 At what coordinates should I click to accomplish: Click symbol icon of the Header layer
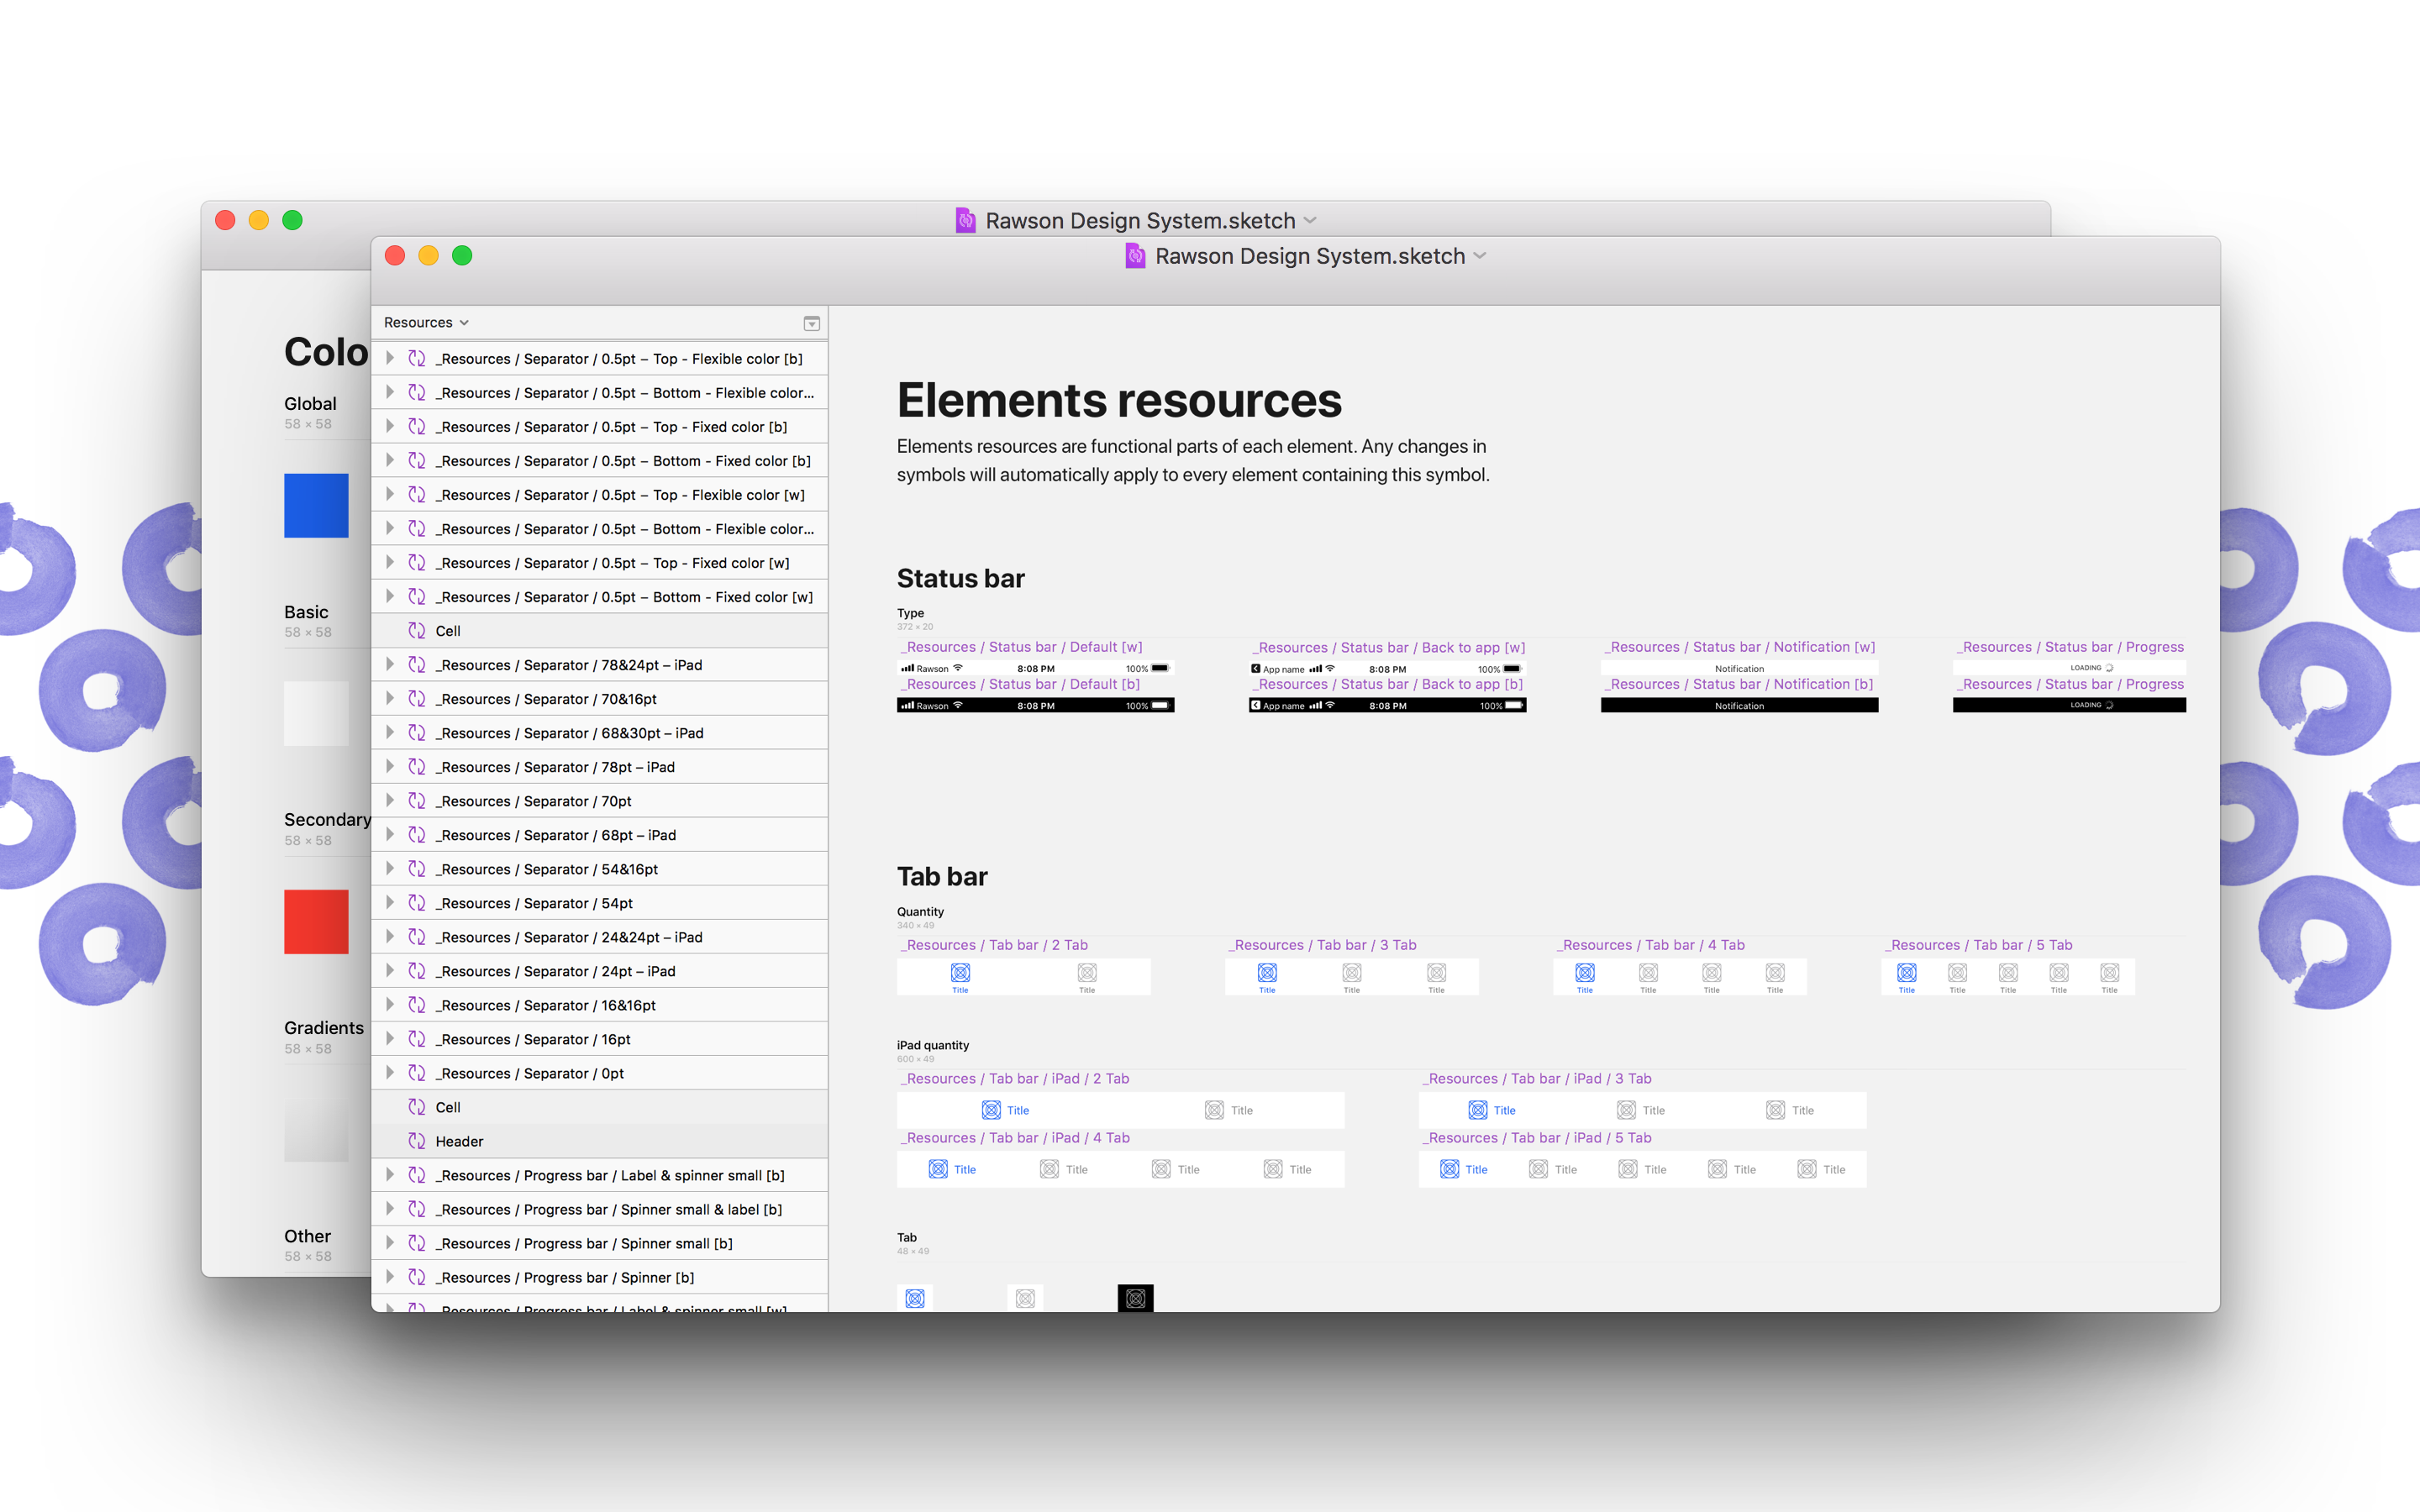[x=417, y=1140]
